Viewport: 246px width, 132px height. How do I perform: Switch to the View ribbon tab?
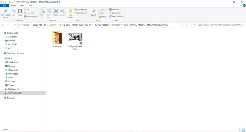click(30, 6)
